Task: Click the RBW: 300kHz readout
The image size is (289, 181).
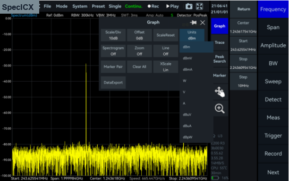Action: 82,15
